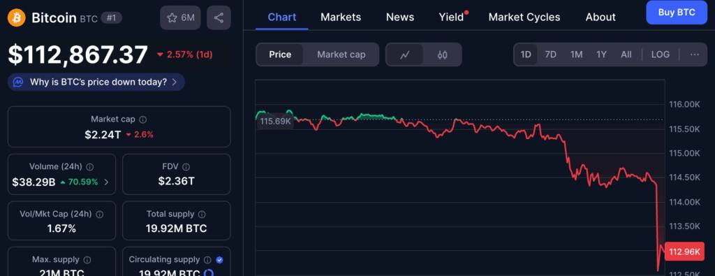Open the Markets tab
Viewport: 715px width, 276px height.
pyautogui.click(x=341, y=17)
